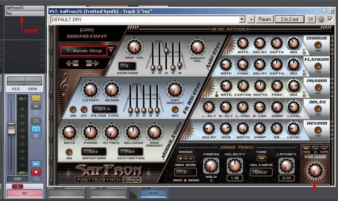Turn the REVERB effect on
Image resolution: width=338 pixels, height=201 pixels.
318,130
